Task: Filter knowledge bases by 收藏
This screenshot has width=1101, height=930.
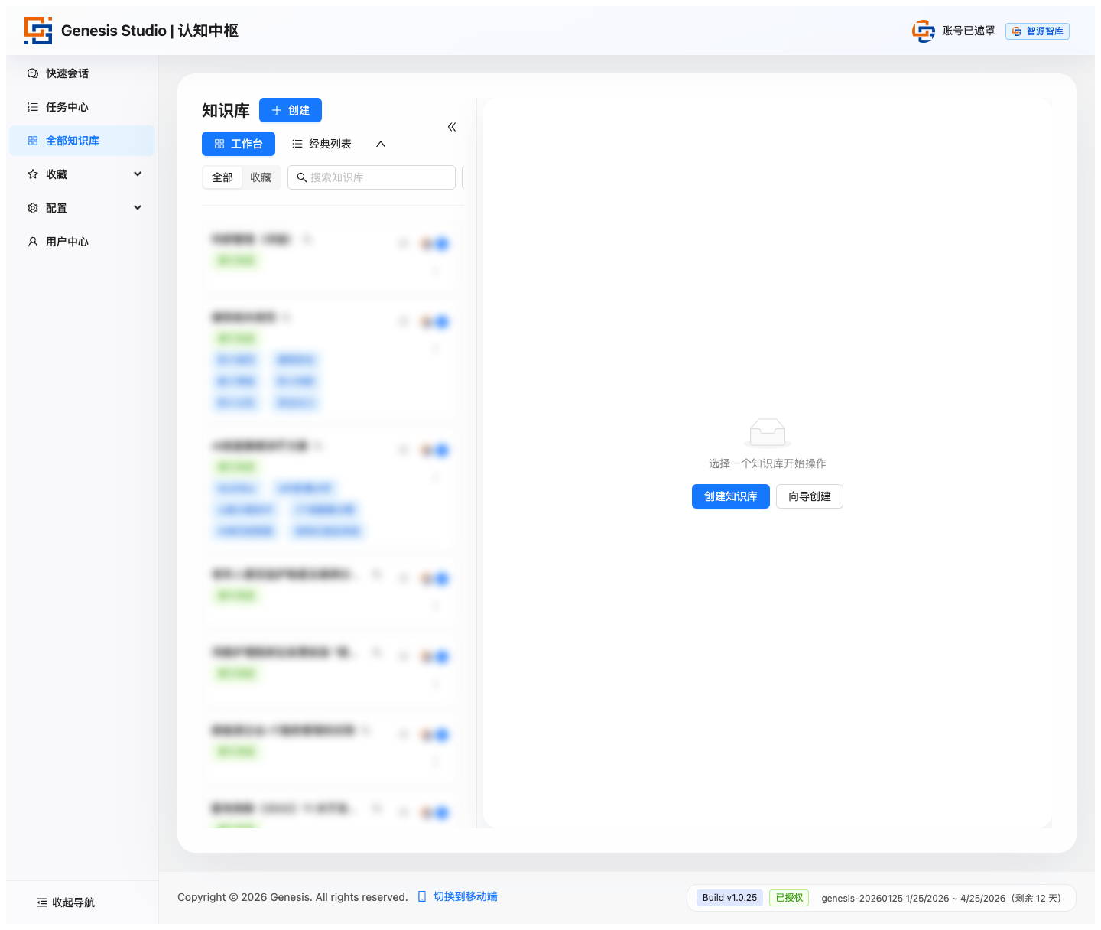Action: pos(261,177)
